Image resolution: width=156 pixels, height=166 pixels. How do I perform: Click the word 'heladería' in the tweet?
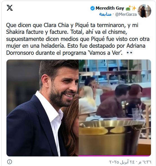point(53,46)
